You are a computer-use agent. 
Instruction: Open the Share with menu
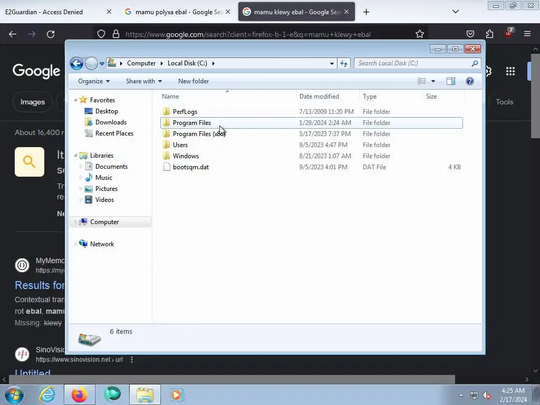pyautogui.click(x=144, y=81)
